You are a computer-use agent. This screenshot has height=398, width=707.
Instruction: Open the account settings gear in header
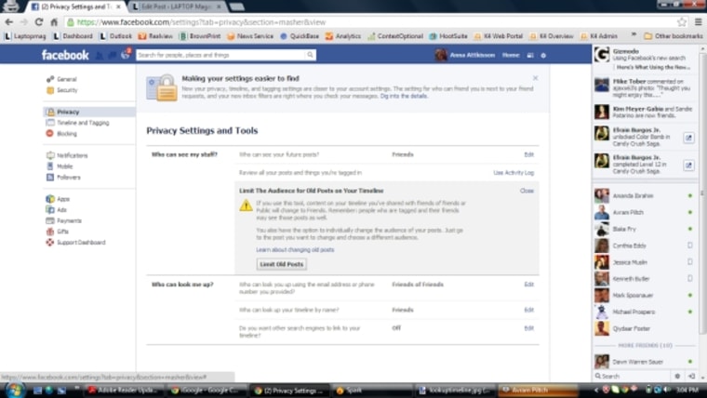(x=543, y=55)
